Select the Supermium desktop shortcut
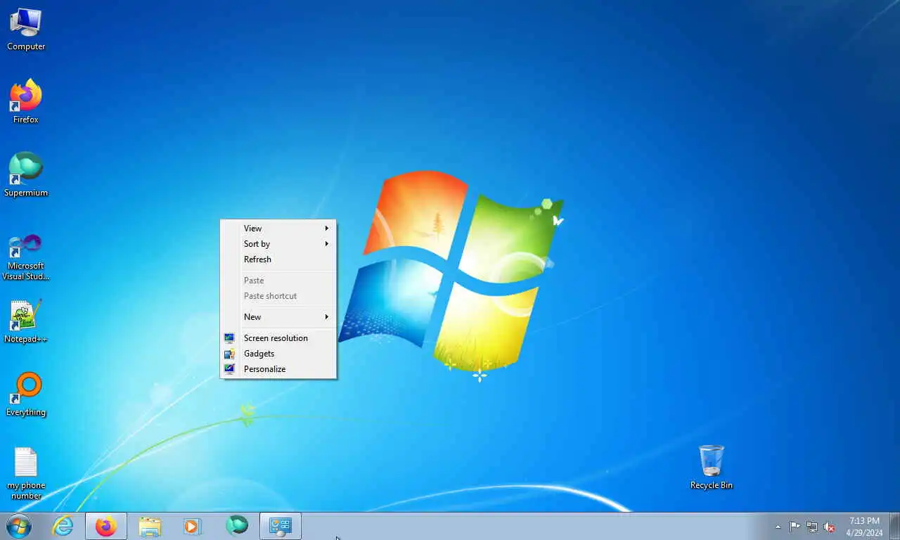Screen dimensions: 900x540 tap(26, 175)
